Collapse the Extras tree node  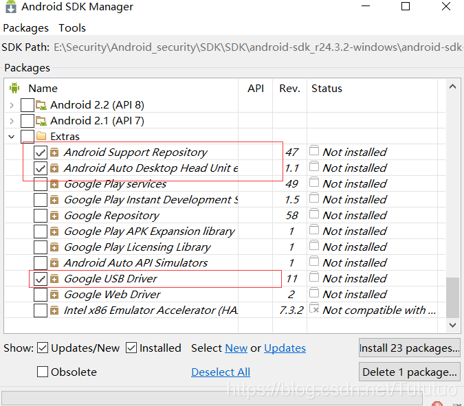coord(12,137)
